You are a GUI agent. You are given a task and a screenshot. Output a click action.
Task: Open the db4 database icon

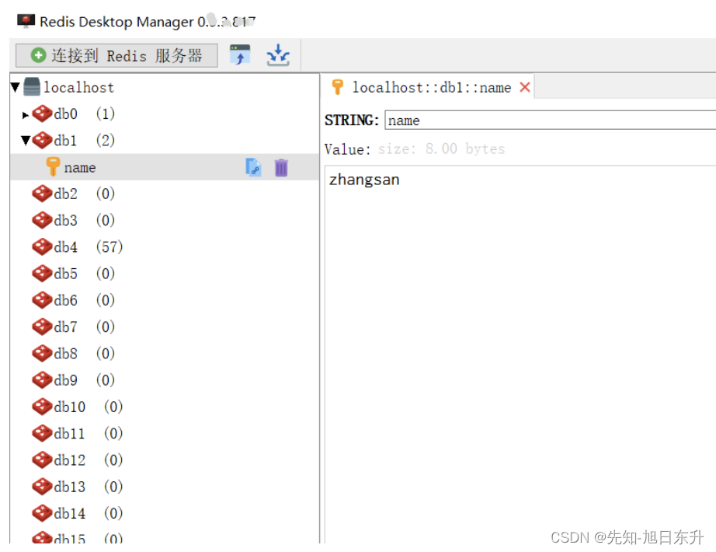[42, 246]
